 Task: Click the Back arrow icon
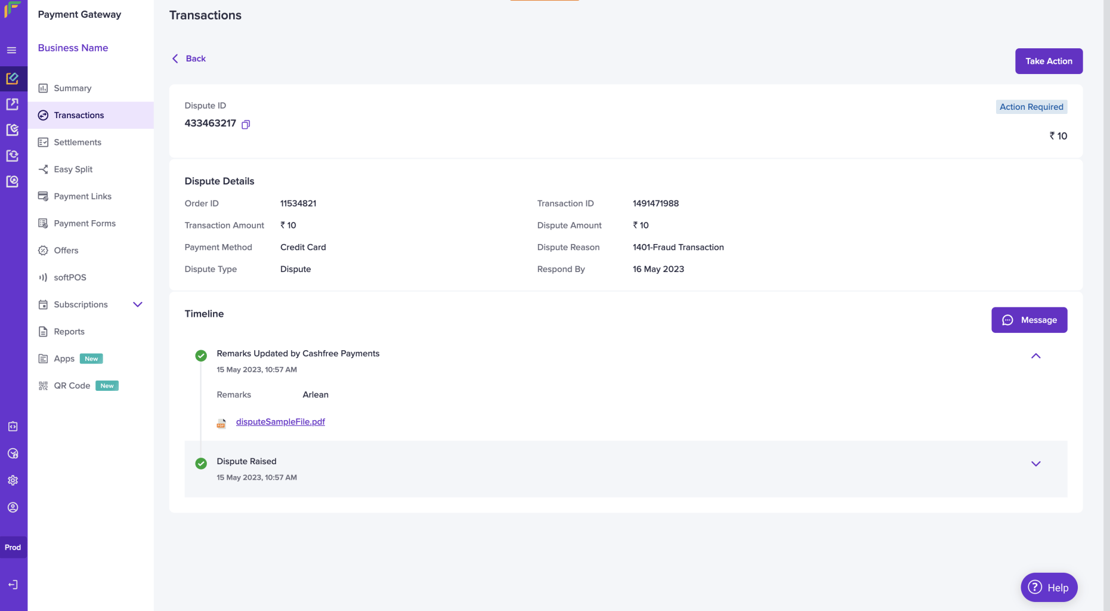pyautogui.click(x=175, y=58)
